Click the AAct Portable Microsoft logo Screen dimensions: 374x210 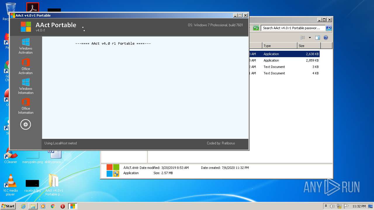(26, 27)
